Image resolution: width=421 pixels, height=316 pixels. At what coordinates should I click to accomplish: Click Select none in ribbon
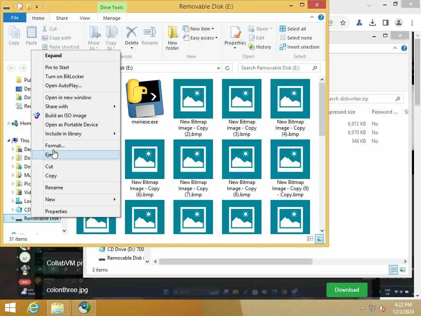click(x=296, y=38)
